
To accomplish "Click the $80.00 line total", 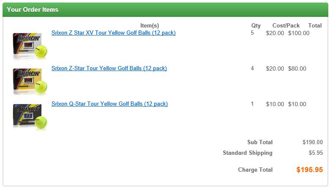I will point(297,68).
